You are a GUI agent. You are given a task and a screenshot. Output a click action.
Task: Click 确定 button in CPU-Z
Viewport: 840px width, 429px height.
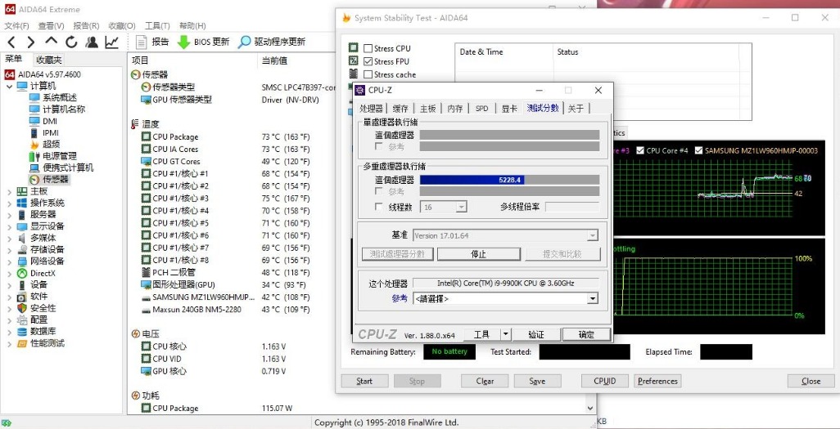586,334
